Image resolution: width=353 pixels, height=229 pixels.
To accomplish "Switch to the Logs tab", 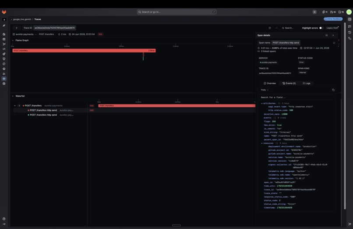I will (307, 83).
